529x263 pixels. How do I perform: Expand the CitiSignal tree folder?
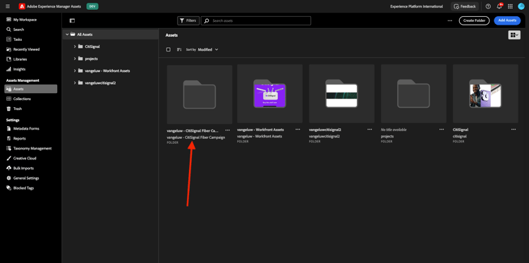[x=75, y=47]
